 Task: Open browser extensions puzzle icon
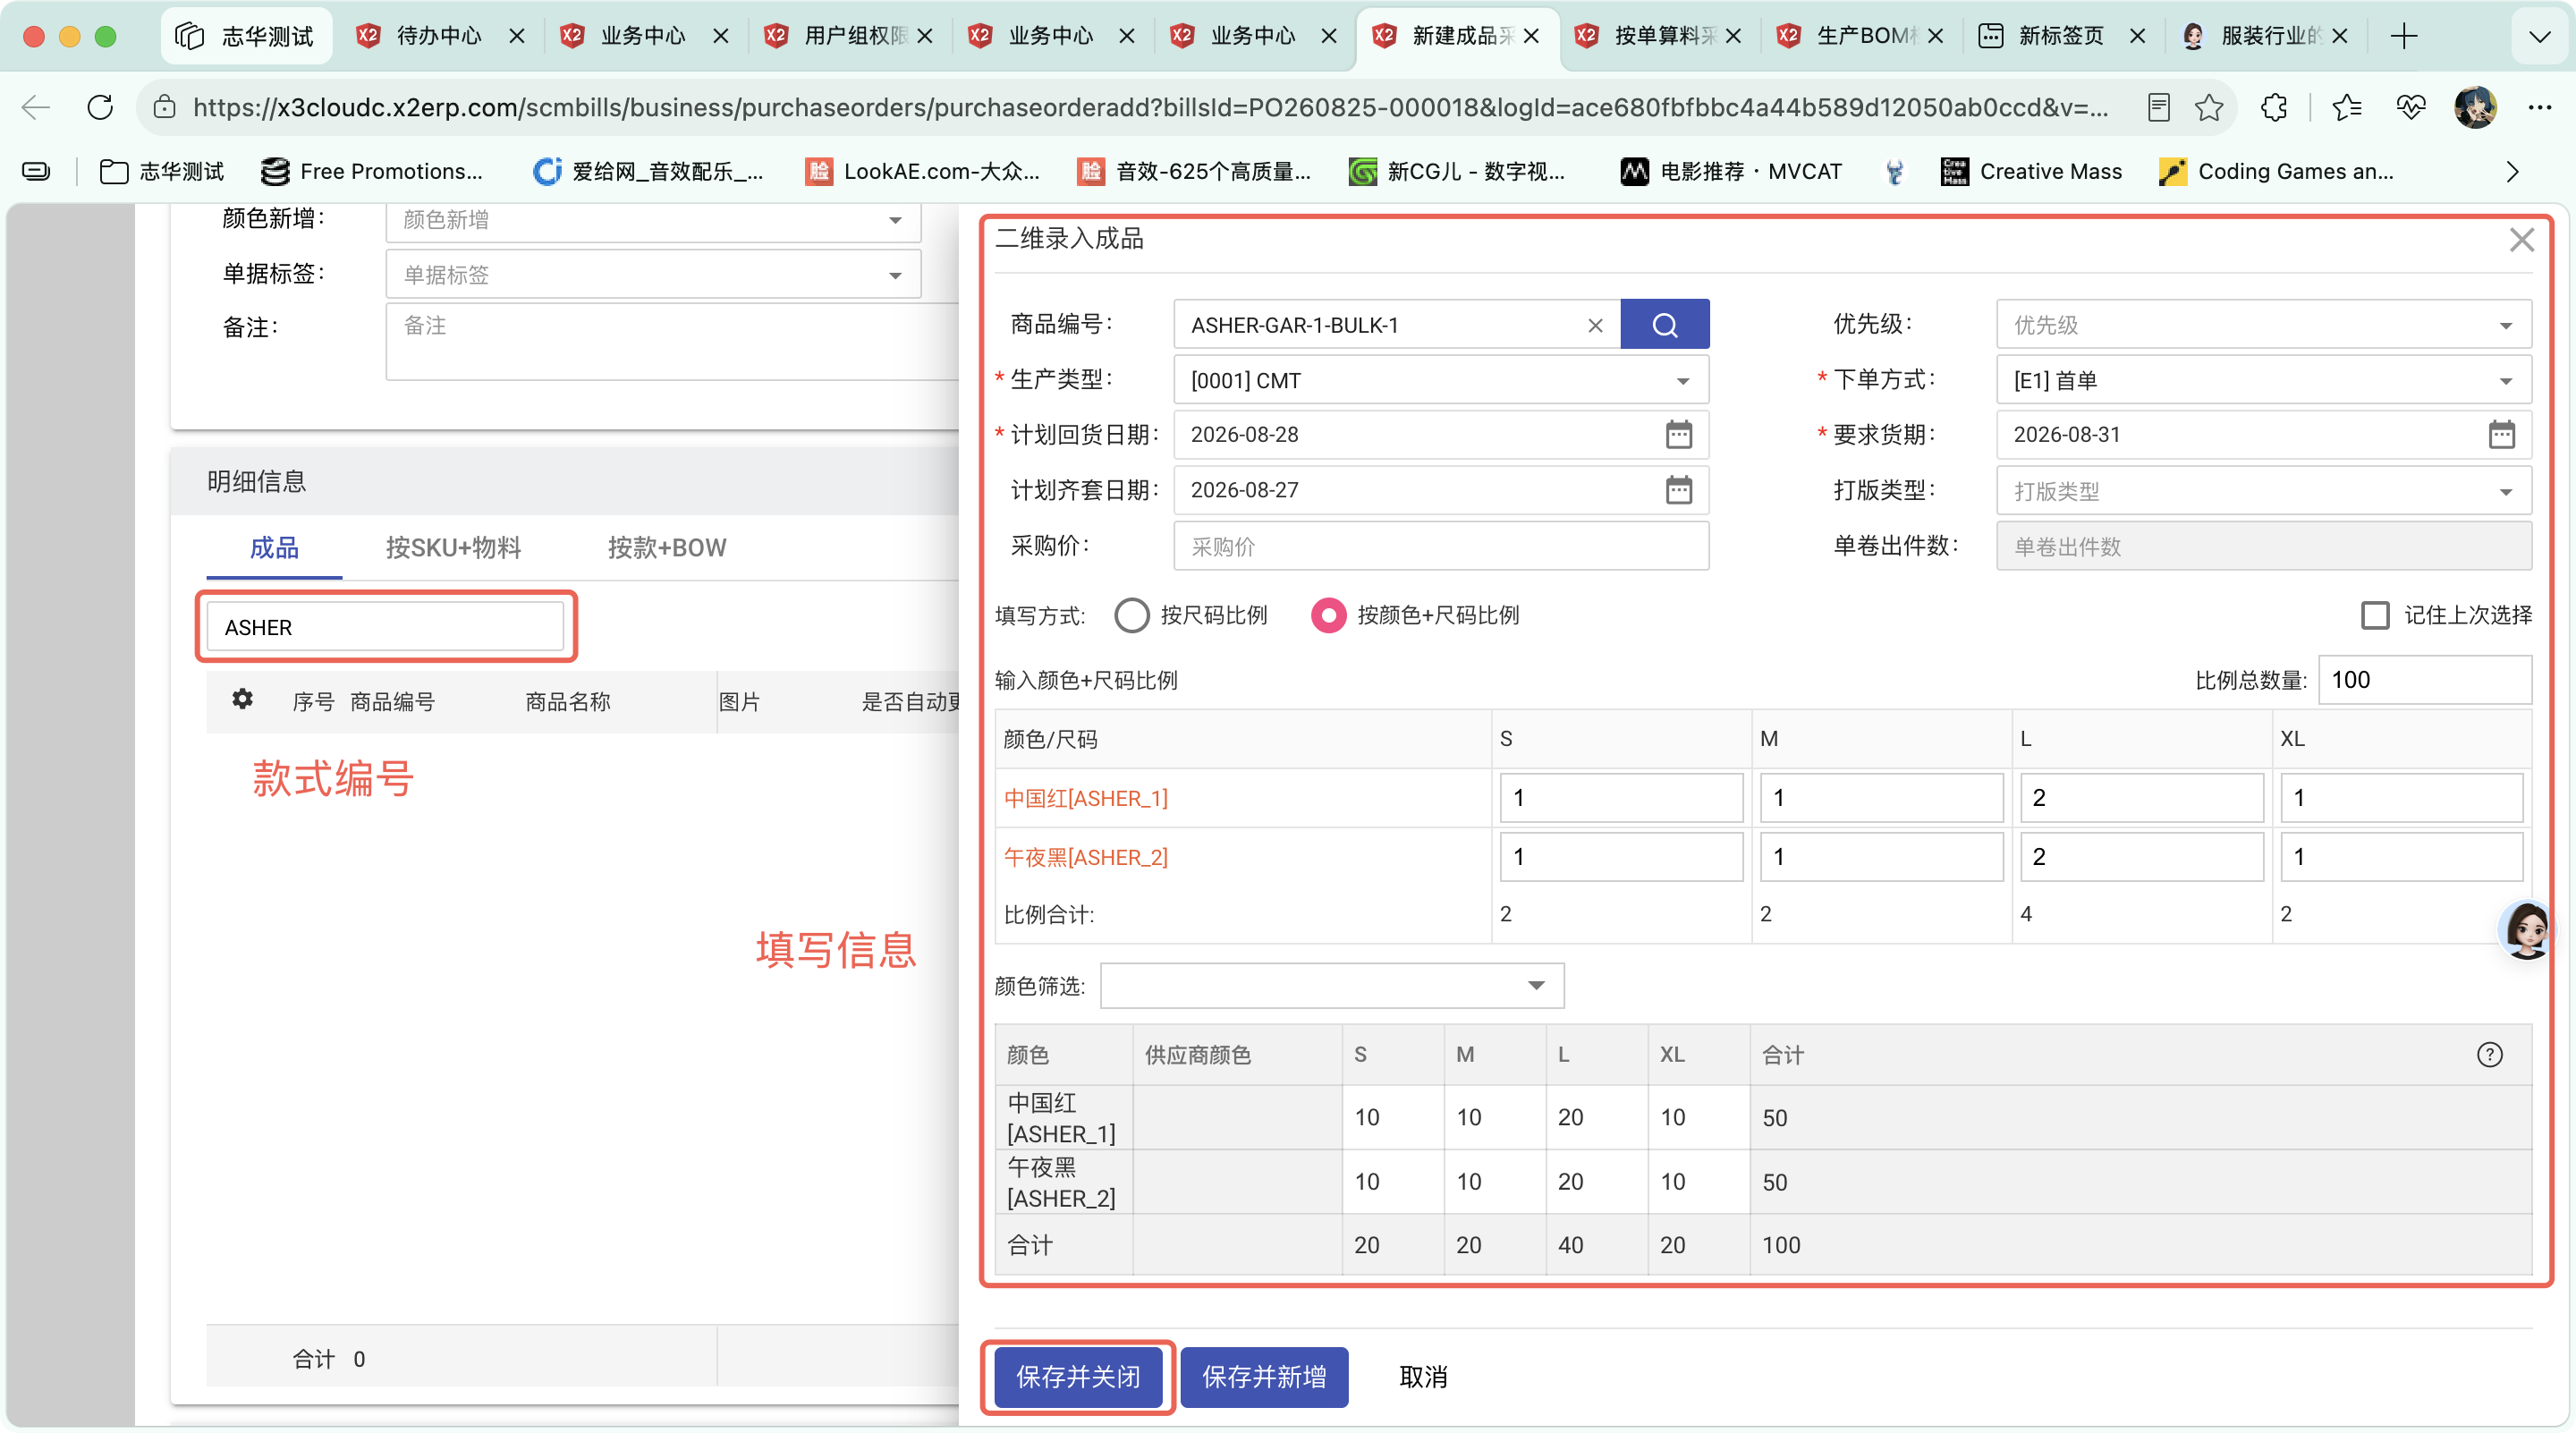coord(2273,107)
